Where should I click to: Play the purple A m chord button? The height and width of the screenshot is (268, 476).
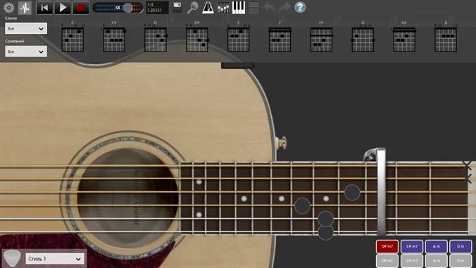point(437,246)
